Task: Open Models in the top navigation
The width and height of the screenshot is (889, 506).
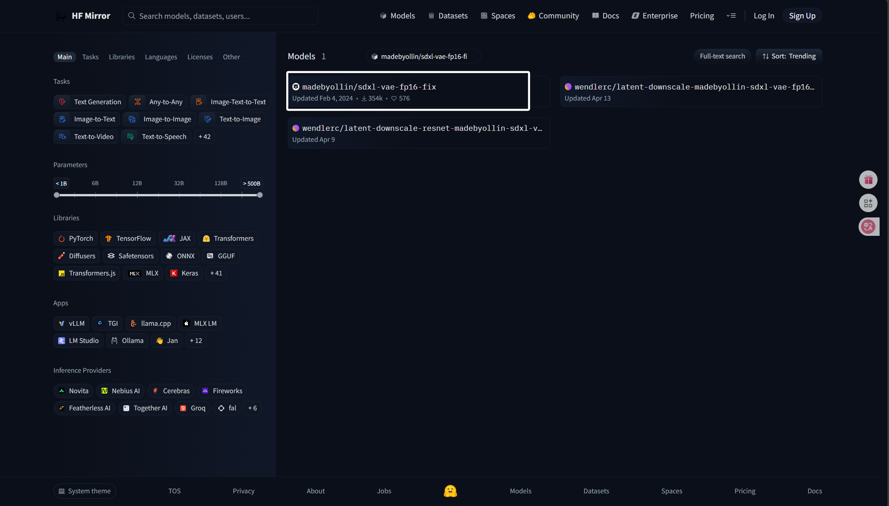Action: pos(397,16)
